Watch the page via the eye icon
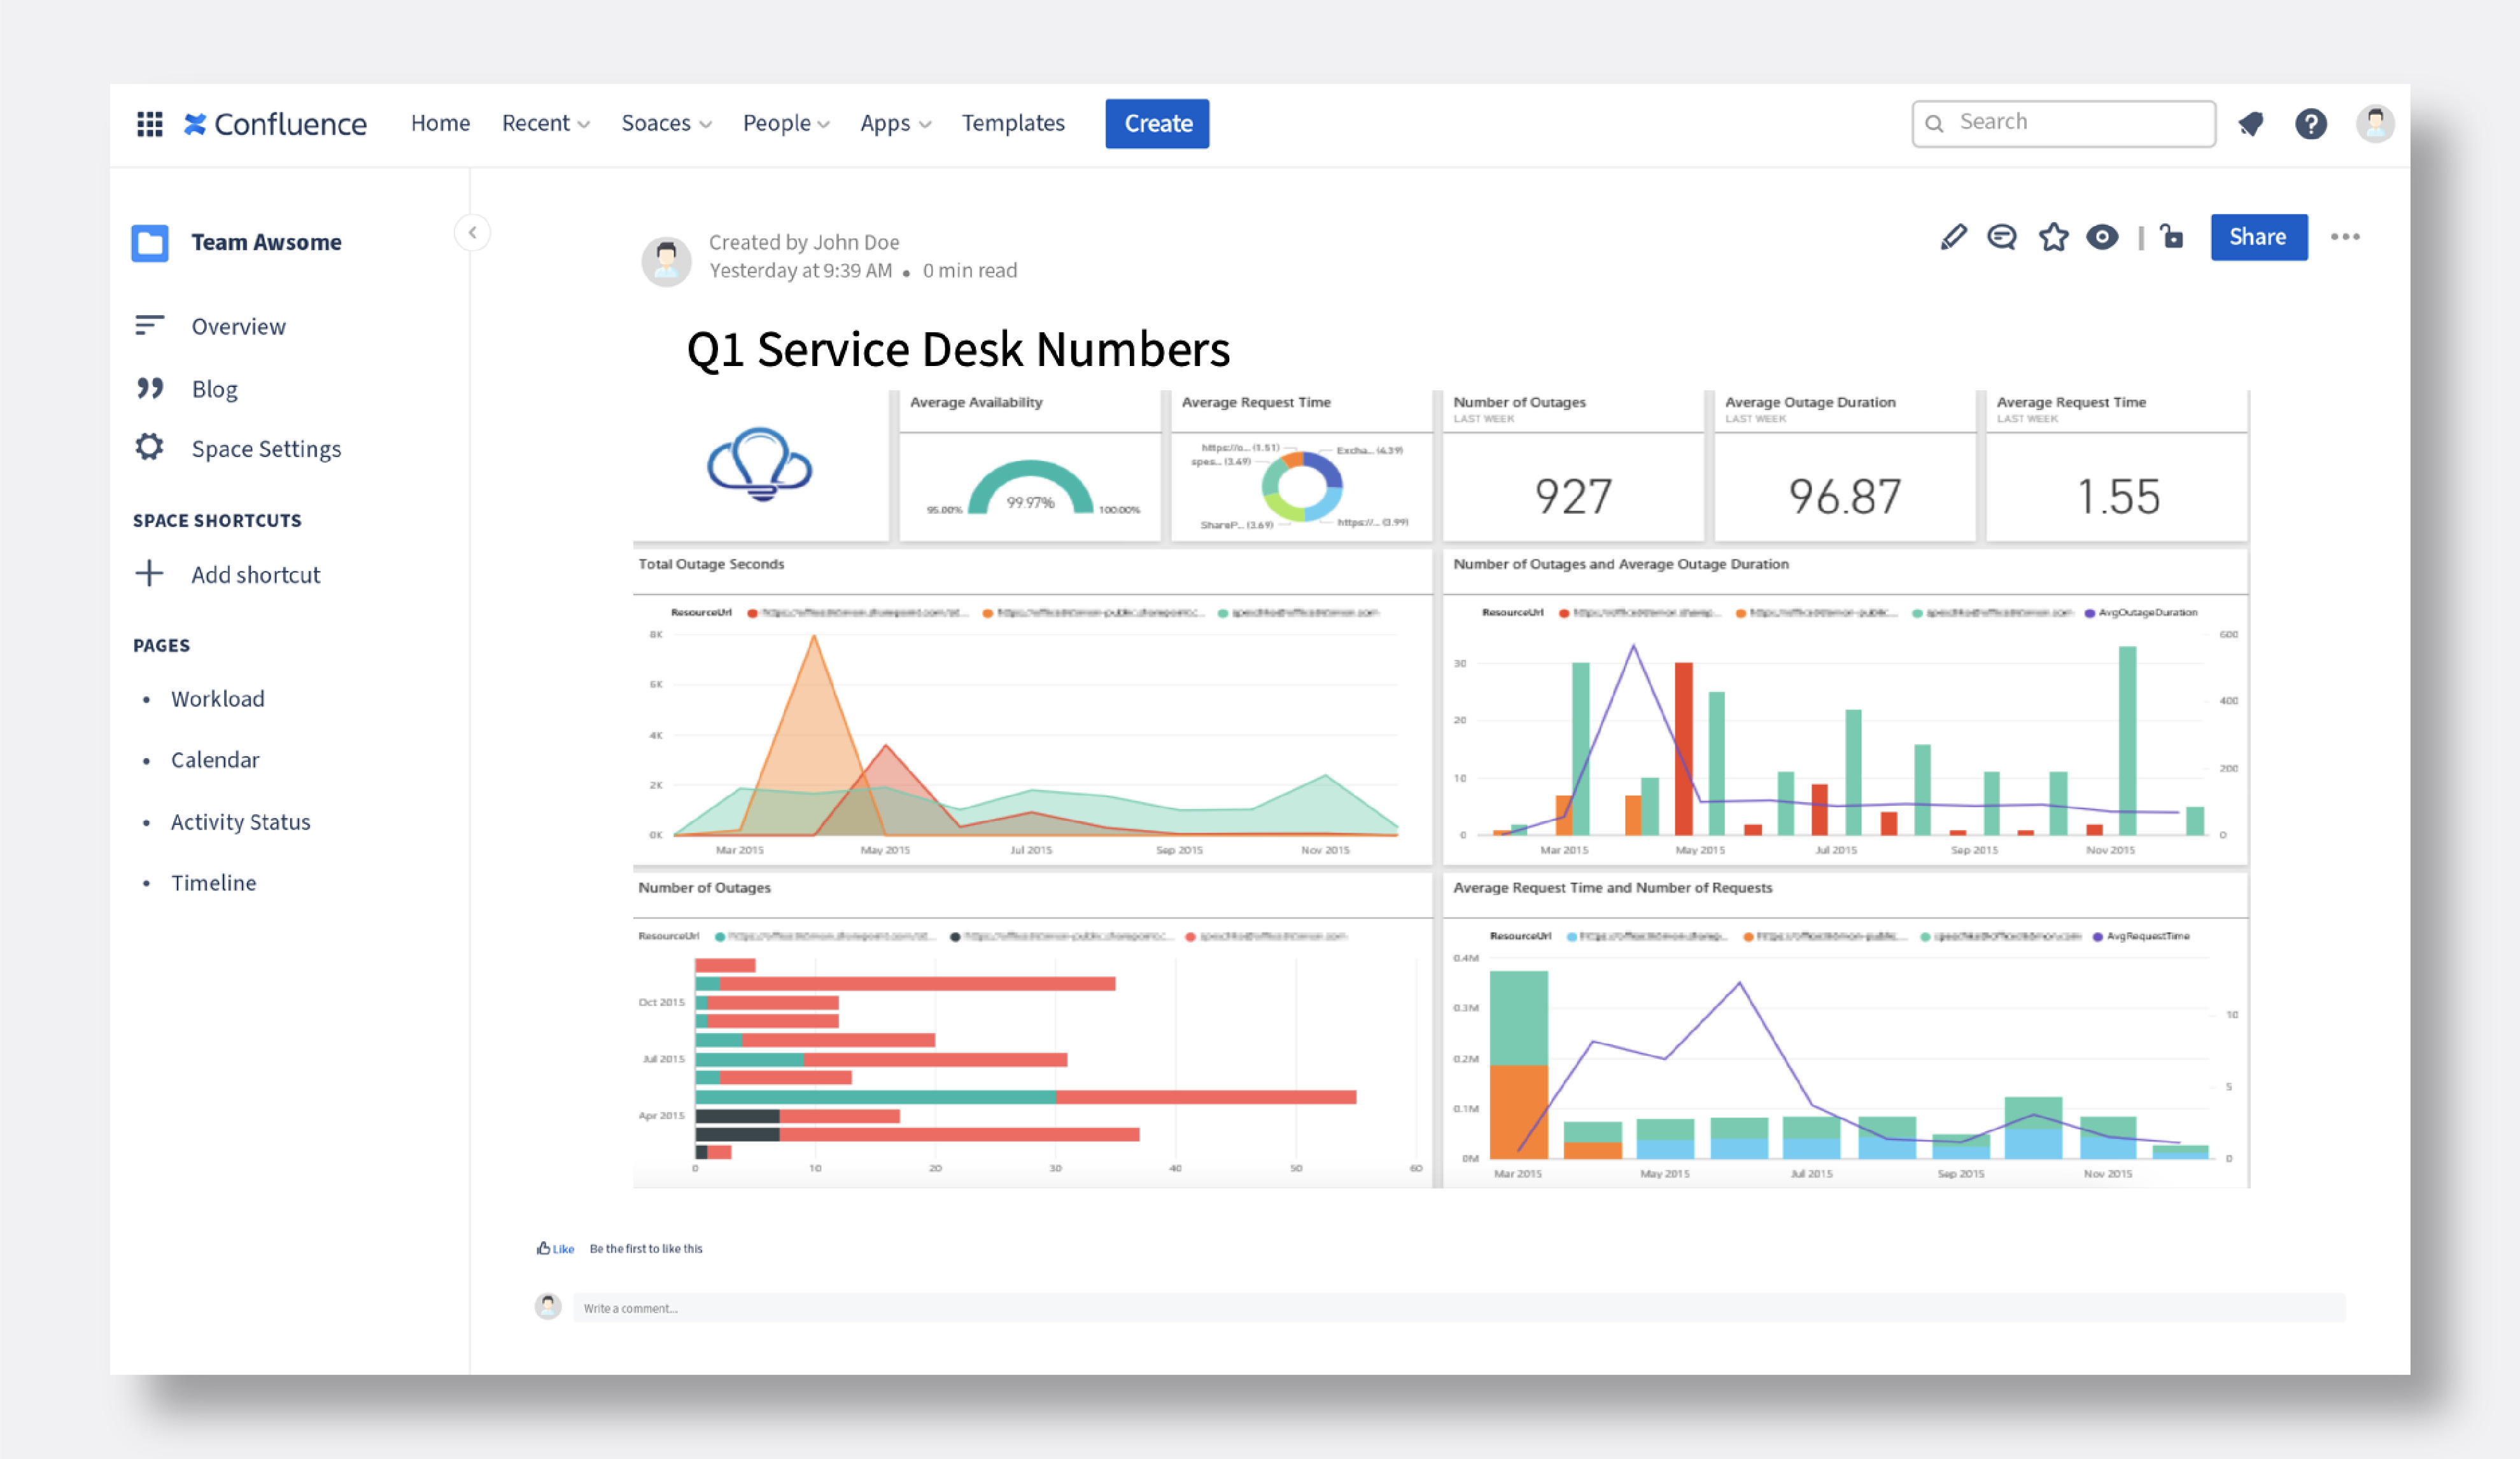 click(2102, 237)
